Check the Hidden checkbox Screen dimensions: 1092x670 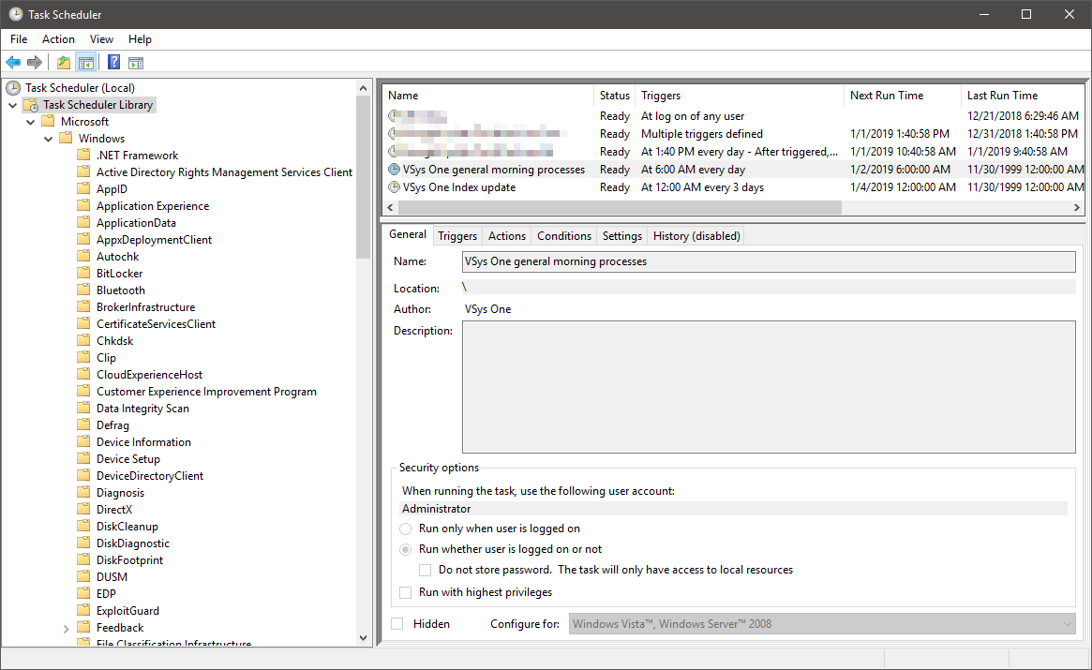397,623
